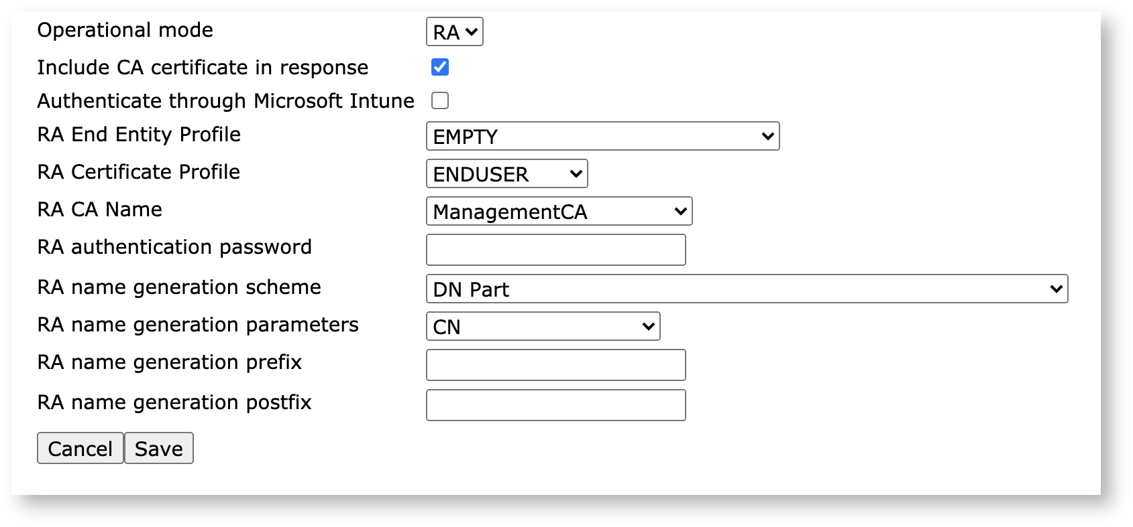
Task: Enable Authenticate through Microsoft Intune checkbox
Action: (440, 100)
